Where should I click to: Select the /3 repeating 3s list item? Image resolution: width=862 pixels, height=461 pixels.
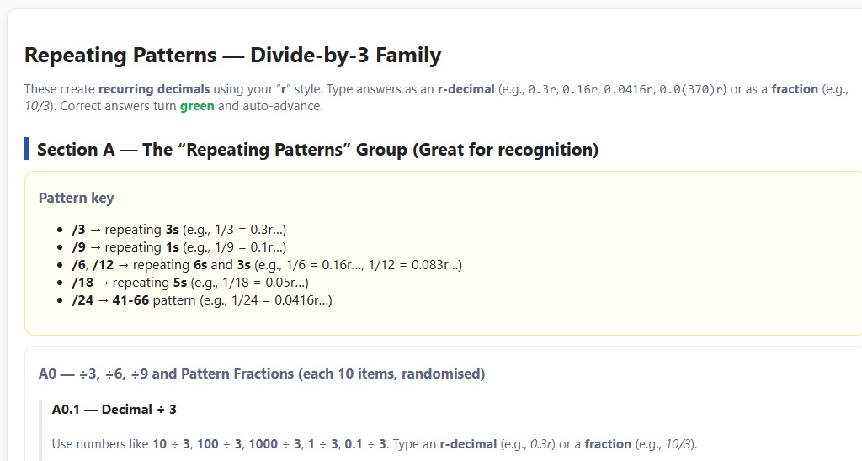click(x=180, y=230)
